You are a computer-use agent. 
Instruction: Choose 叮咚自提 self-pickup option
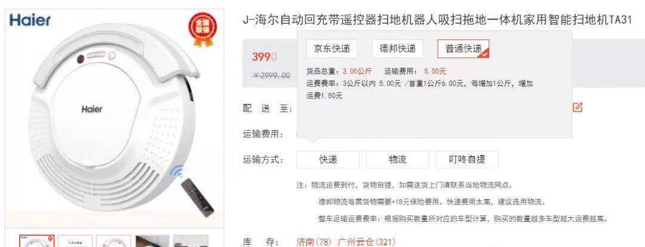(467, 160)
